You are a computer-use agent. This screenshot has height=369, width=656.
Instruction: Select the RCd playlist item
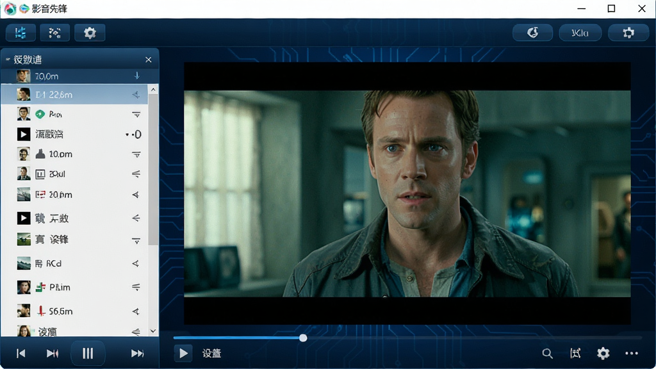74,263
